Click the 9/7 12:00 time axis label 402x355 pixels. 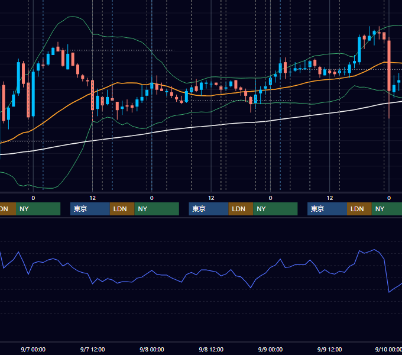click(x=93, y=349)
